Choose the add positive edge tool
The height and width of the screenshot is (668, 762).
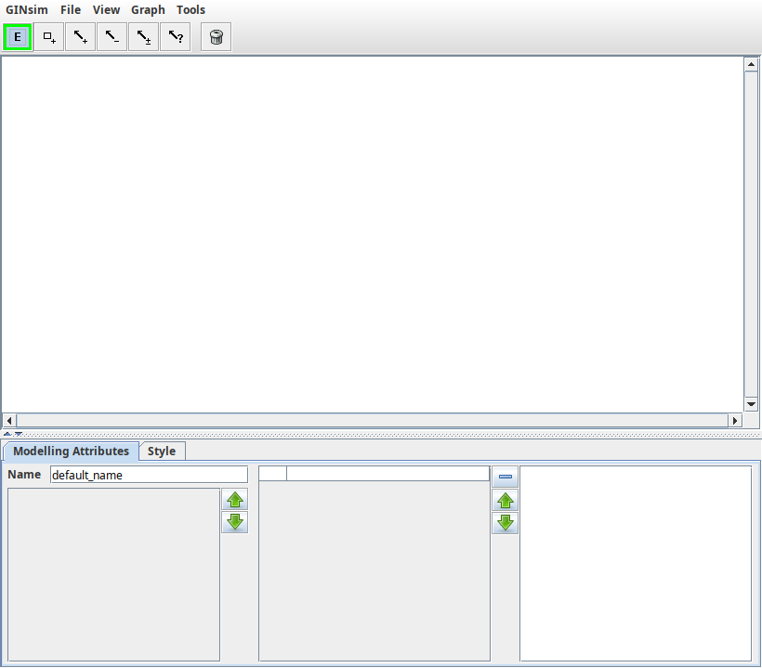pos(81,37)
